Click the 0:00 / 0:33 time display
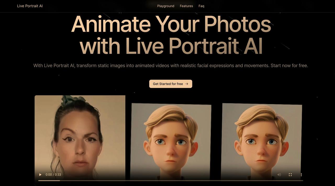Viewport: 335px width, 186px height. 53,175
